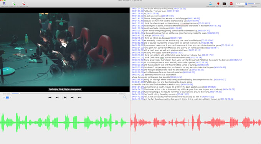This screenshot has height=144, width=261.
Task: Click the Insert line break icon
Action: click(211, 3)
